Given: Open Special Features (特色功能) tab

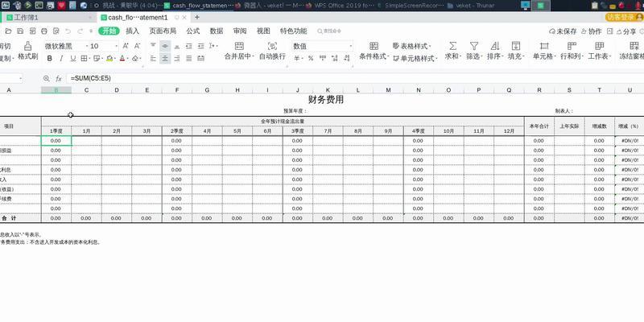Looking at the screenshot, I should tap(293, 31).
